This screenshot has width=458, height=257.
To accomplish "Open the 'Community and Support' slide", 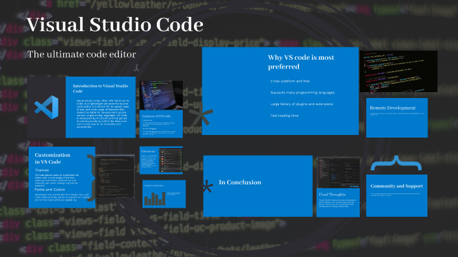I will pyautogui.click(x=397, y=196).
